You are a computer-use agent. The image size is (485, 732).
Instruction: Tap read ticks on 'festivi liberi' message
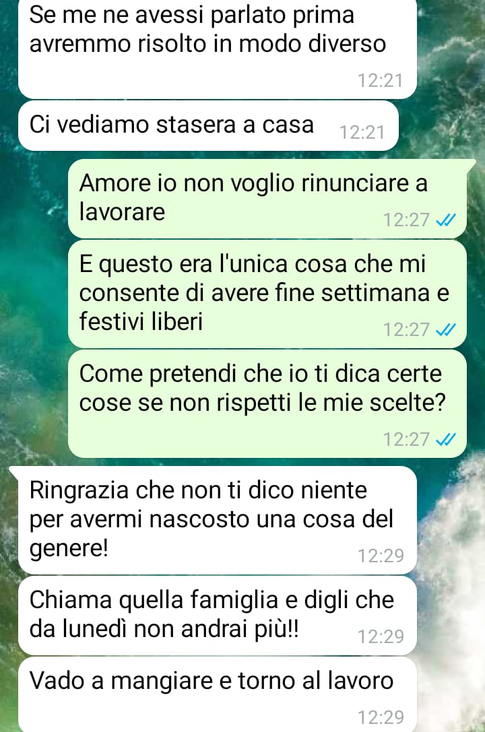(x=445, y=330)
